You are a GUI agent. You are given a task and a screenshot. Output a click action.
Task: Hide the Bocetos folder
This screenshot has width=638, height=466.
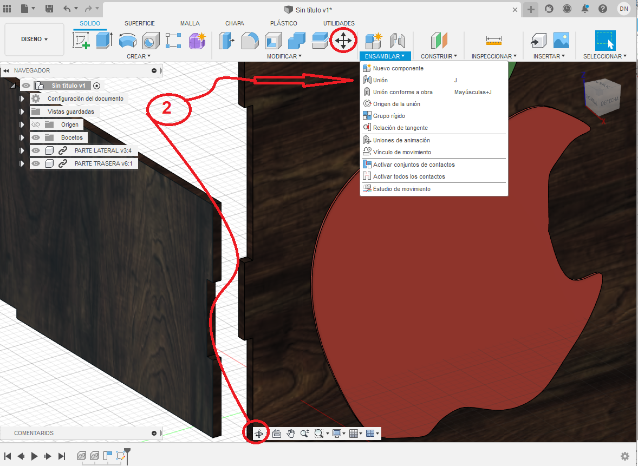coord(36,137)
